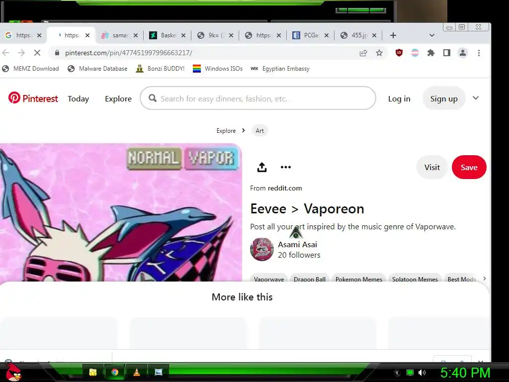The width and height of the screenshot is (509, 382).
Task: Open the Bonzi BUDDY! bookmark
Action: (x=160, y=69)
